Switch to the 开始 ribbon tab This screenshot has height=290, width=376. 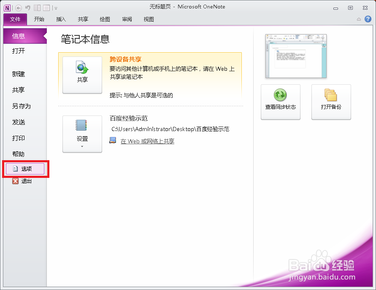(x=39, y=19)
